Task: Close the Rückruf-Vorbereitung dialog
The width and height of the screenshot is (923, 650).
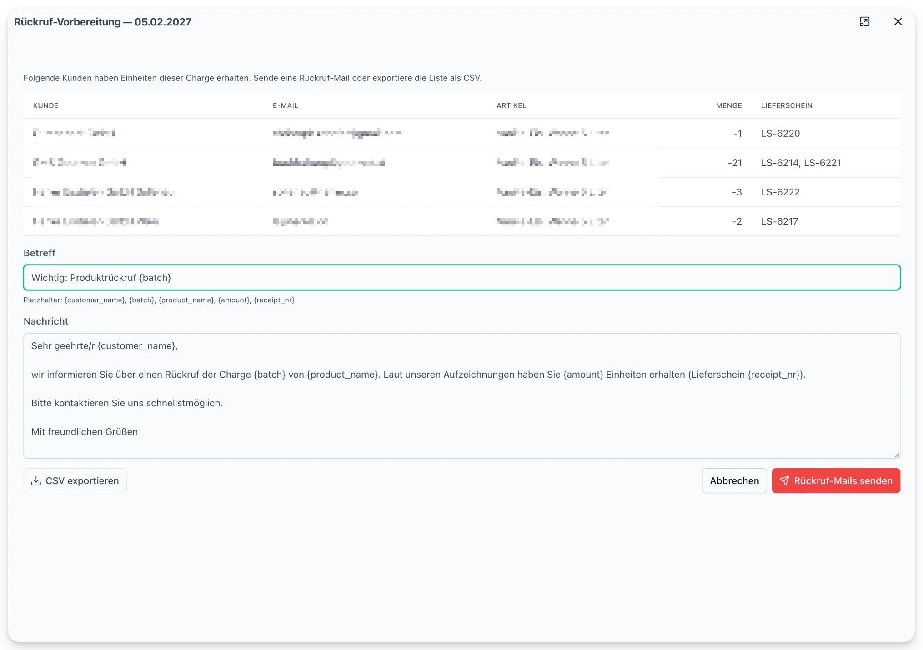Action: (x=898, y=22)
